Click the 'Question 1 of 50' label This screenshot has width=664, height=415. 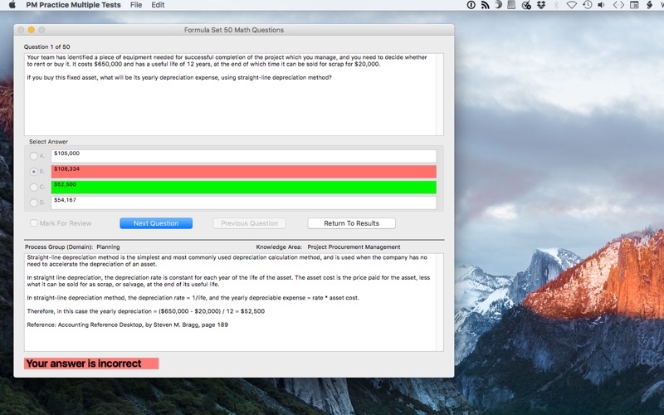point(46,46)
